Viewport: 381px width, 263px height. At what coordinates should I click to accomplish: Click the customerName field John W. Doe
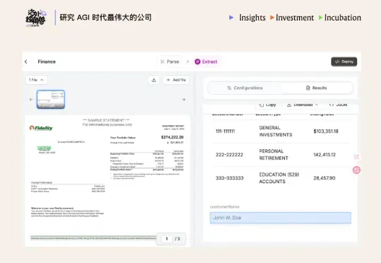click(280, 218)
